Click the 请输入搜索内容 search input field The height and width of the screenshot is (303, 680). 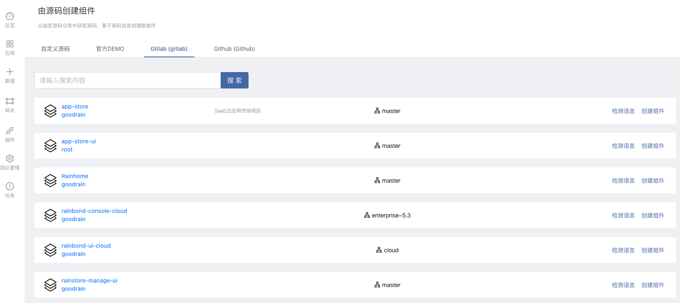128,80
